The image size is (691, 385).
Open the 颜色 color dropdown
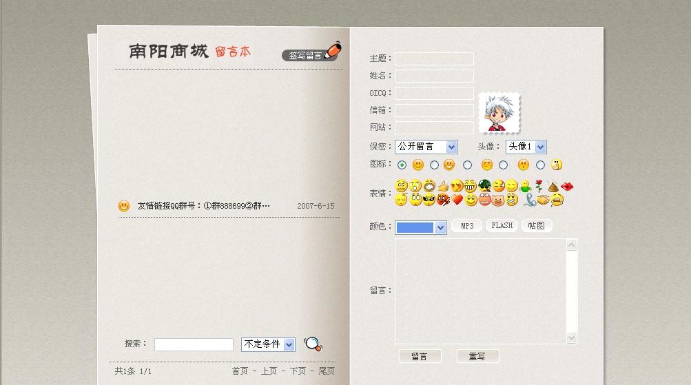click(x=421, y=227)
